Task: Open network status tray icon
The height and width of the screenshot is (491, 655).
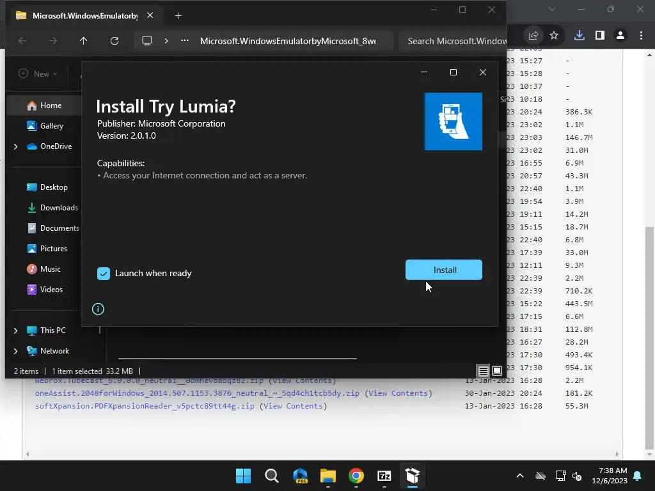Action: [x=560, y=476]
